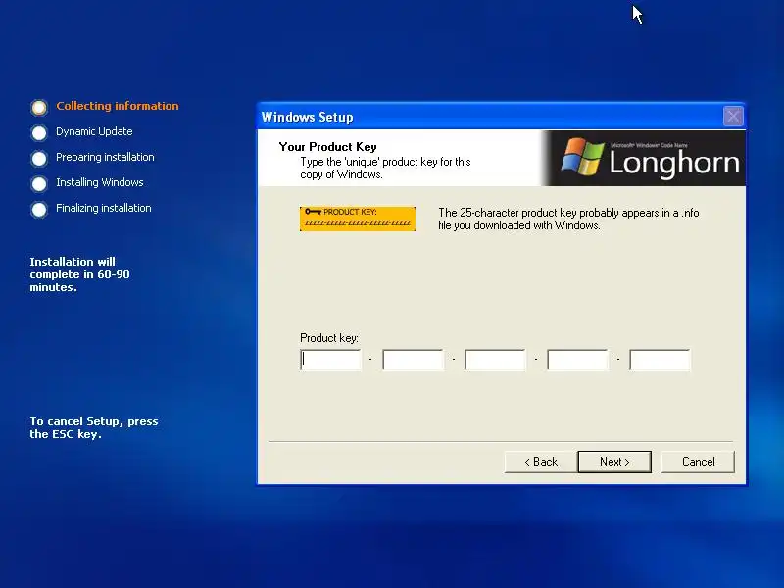Focus the first product key field
Viewport: 784px width, 588px height.
(330, 360)
